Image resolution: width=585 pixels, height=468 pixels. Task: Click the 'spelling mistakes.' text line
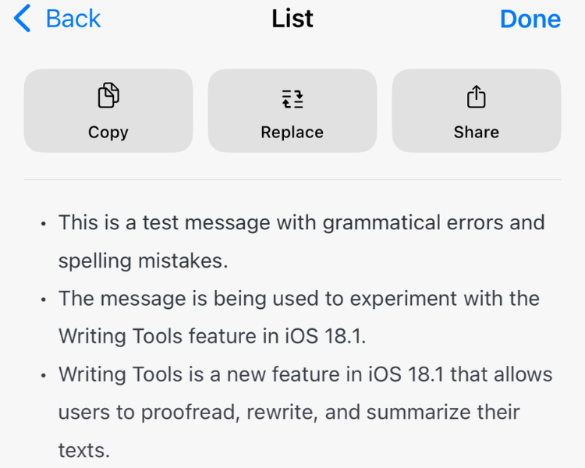coord(144,261)
